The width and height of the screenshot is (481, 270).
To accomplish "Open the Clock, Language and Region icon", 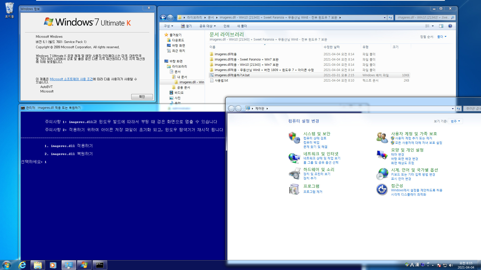I will pyautogui.click(x=382, y=174).
